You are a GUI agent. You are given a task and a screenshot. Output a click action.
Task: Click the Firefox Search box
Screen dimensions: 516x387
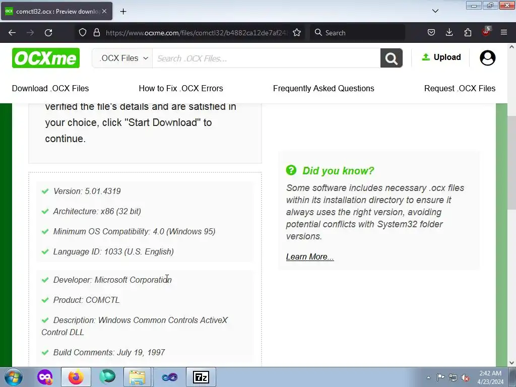(x=357, y=33)
